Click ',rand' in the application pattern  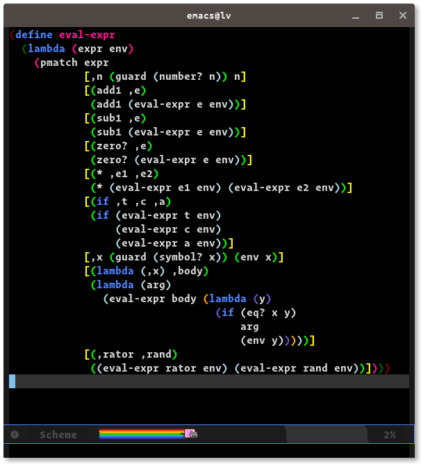click(156, 354)
